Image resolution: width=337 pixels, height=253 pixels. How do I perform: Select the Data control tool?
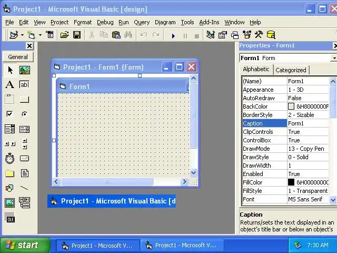(25, 202)
